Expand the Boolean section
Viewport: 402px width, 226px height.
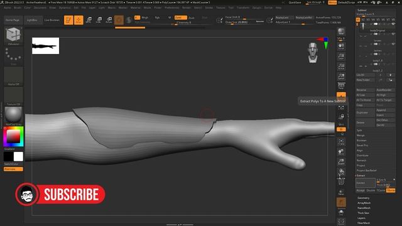[x=362, y=141]
